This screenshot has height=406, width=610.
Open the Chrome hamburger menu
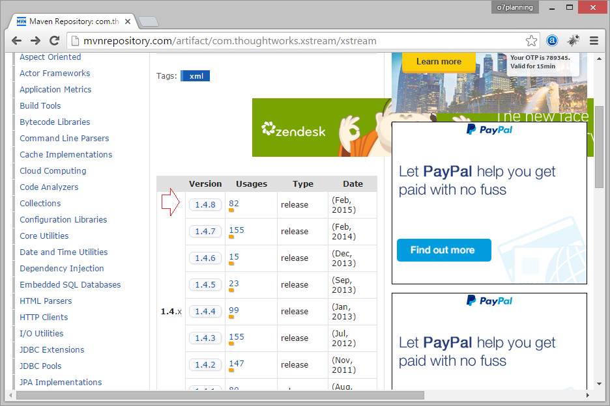[x=594, y=40]
